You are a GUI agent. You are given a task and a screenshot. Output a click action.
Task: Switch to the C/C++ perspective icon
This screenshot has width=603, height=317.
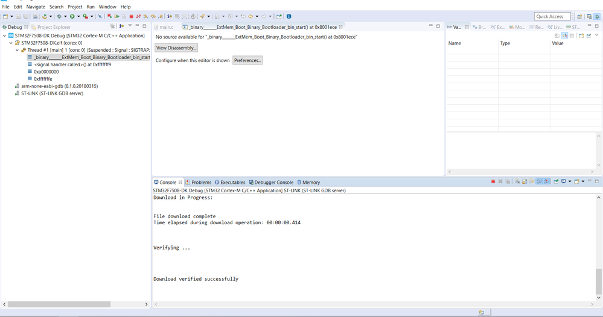tap(589, 16)
